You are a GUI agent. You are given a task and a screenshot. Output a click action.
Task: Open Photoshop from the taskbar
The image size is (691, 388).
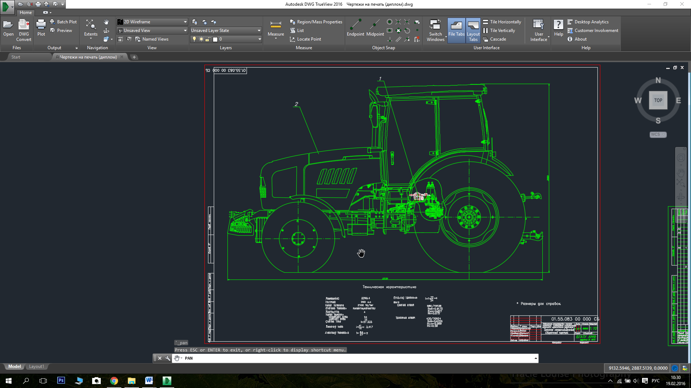(x=61, y=381)
